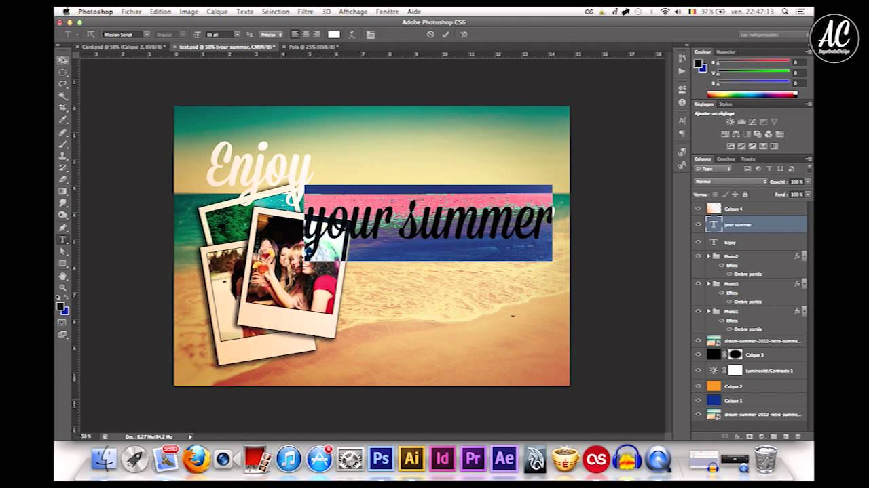Screen dimensions: 869x488
Task: Open the warp text icon
Action: (353, 34)
